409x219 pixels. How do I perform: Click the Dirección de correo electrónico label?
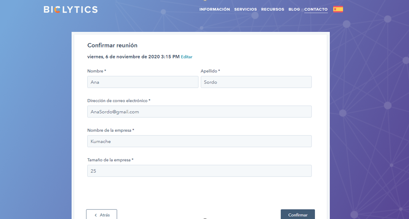119,101
